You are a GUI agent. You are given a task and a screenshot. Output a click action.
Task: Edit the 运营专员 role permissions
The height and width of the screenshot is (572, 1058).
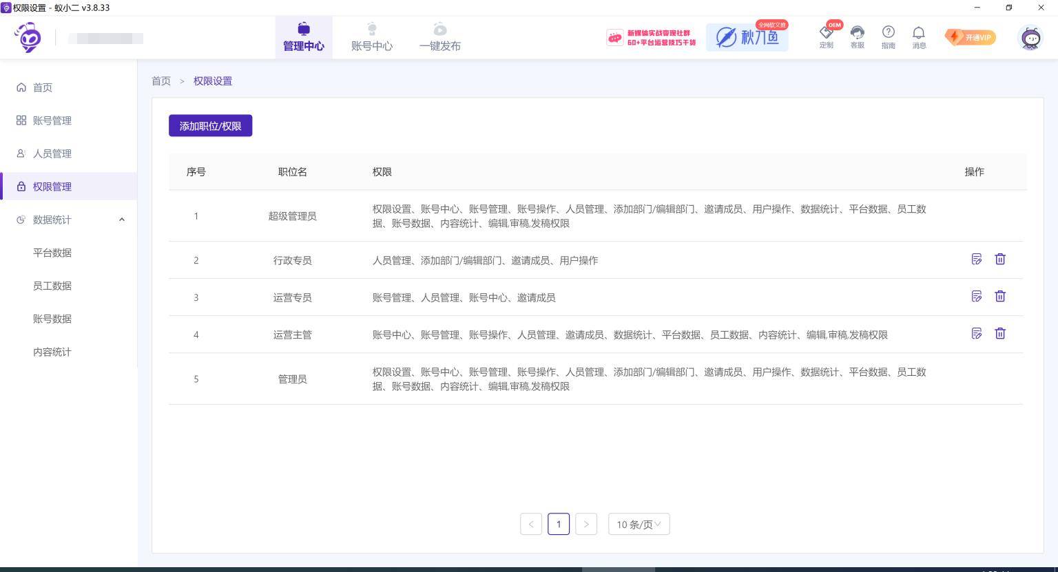click(x=976, y=297)
